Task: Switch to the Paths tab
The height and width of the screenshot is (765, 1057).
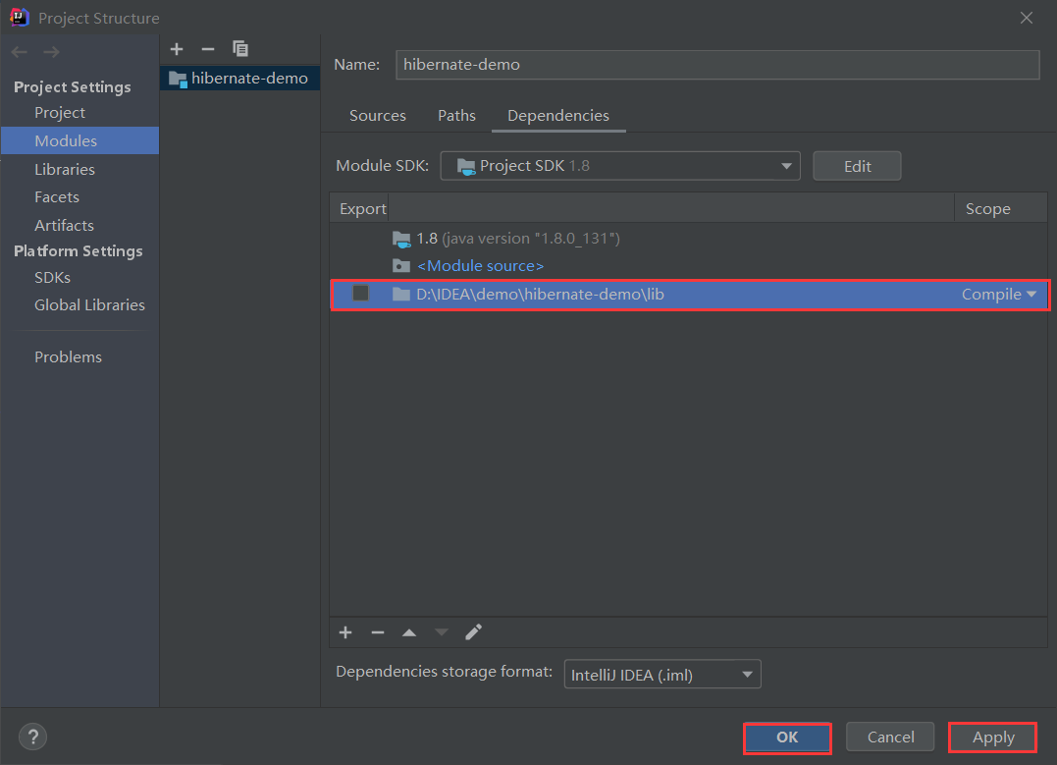Action: point(456,115)
